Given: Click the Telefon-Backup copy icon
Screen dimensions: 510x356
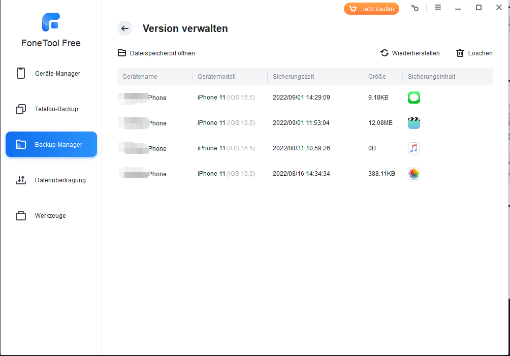Looking at the screenshot, I should coord(21,109).
